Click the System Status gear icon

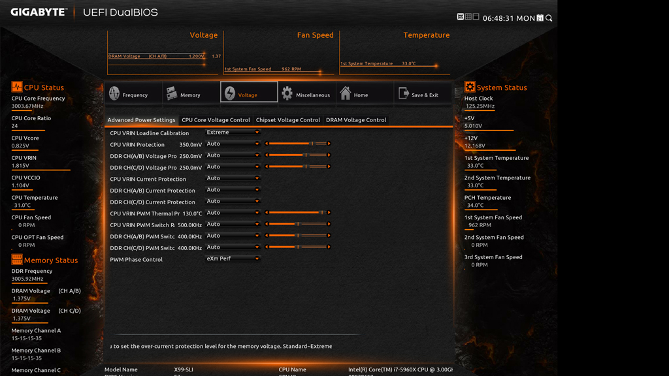tap(470, 87)
